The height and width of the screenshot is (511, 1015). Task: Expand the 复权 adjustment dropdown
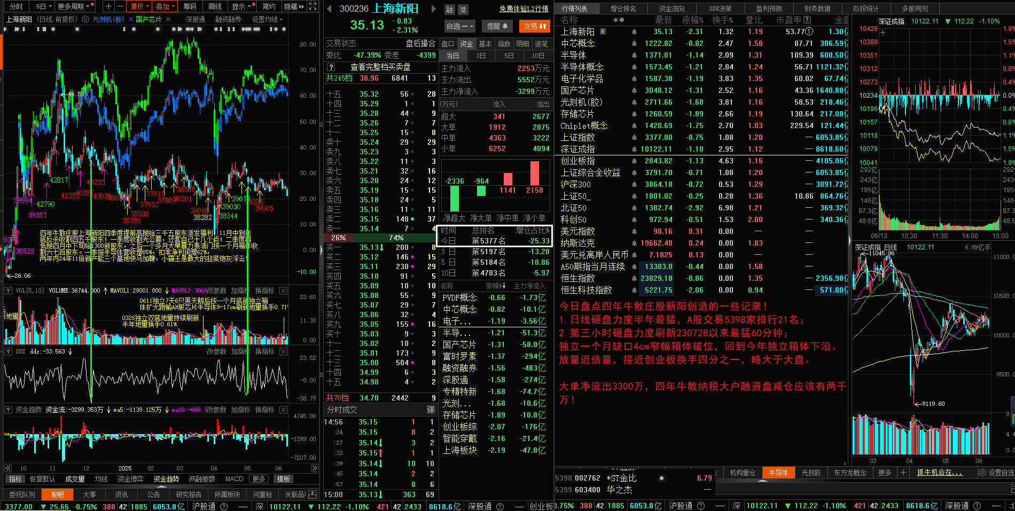tap(140, 6)
